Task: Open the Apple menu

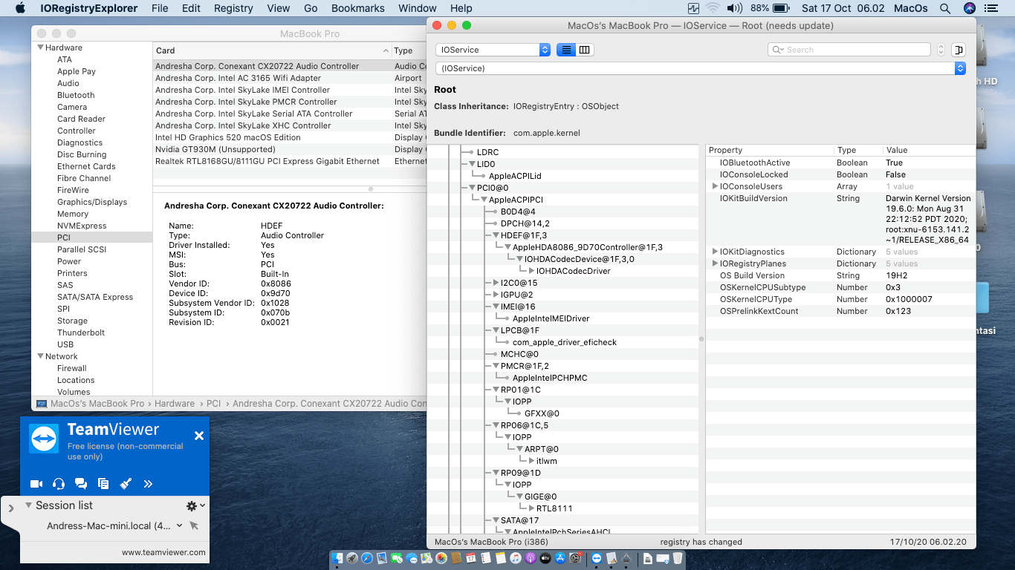Action: click(20, 8)
